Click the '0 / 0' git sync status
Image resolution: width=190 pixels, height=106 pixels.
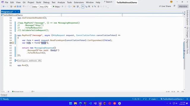pos(136,99)
